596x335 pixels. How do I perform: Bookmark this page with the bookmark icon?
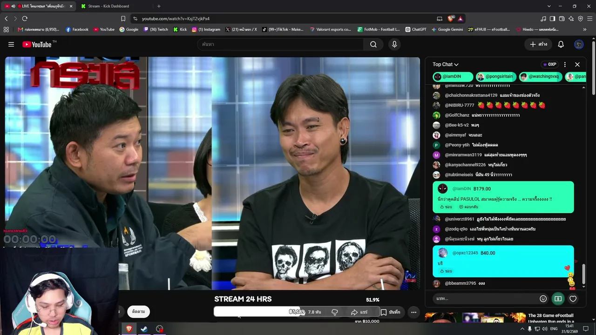123,19
